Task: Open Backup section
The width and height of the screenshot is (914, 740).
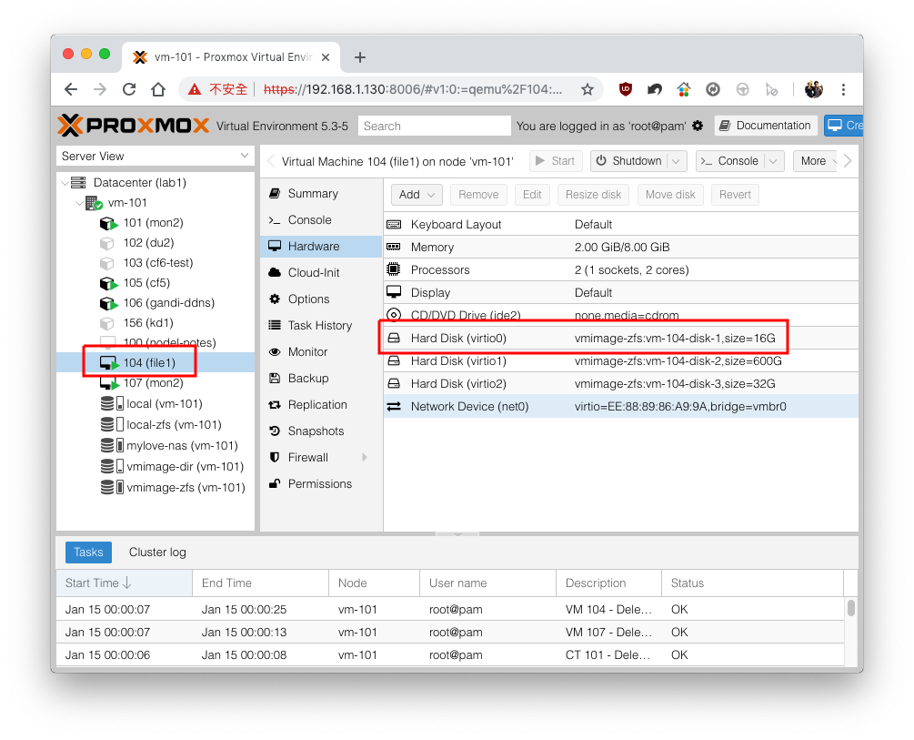Action: coord(321,378)
